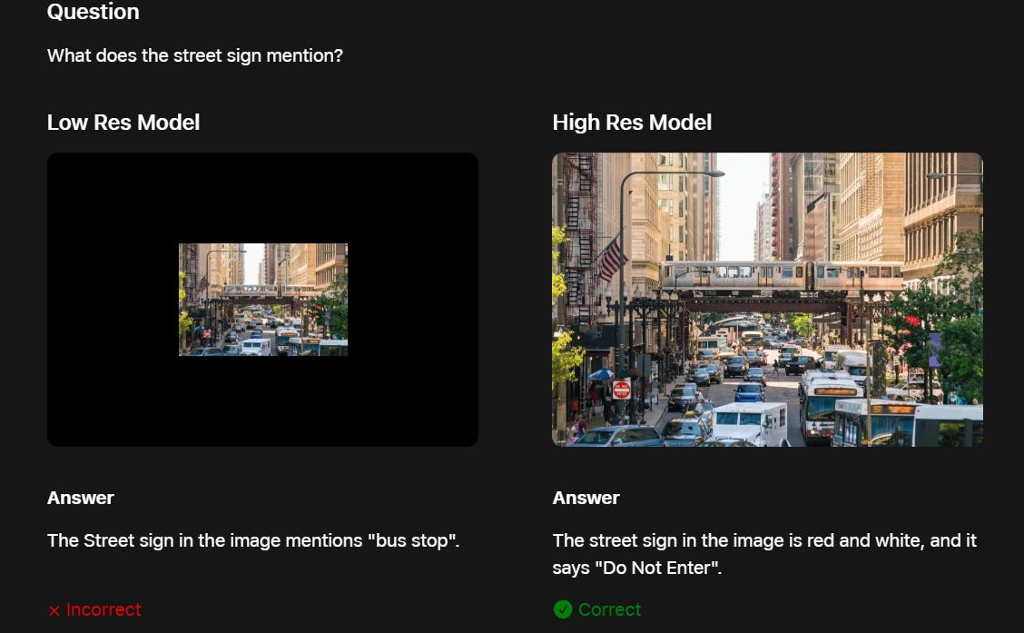1024x633 pixels.
Task: Select the "Question" heading text
Action: [93, 12]
